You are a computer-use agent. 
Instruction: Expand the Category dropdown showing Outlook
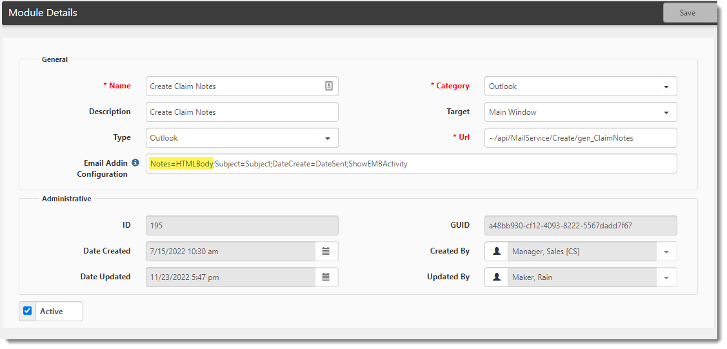click(x=666, y=86)
